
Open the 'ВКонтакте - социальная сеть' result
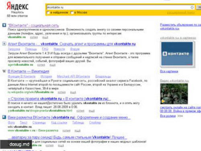pos(33,25)
